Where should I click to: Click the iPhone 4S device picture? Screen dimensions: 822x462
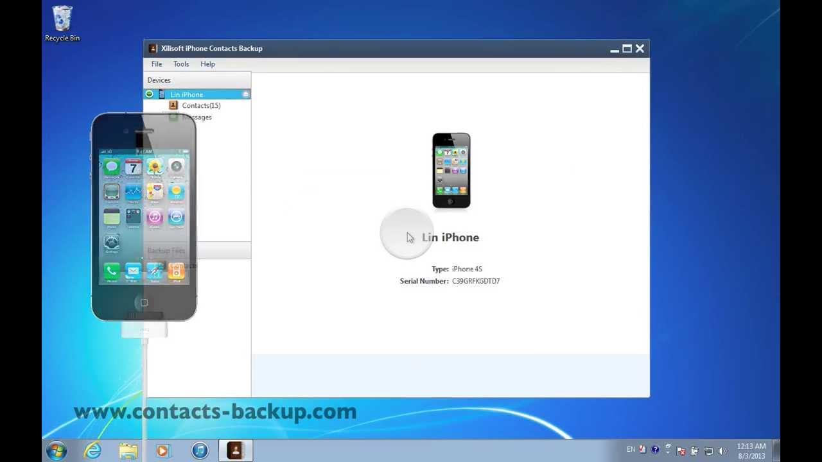tap(451, 171)
